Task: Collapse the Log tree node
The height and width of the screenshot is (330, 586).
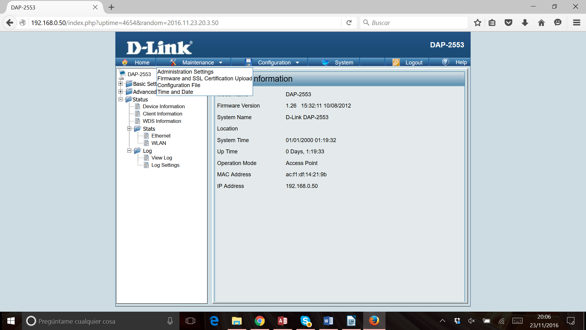Action: (129, 151)
